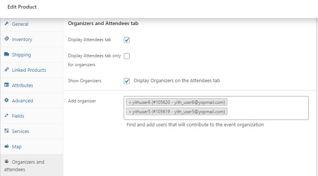
Task: Go to the Shipping tab
Action: pos(21,55)
